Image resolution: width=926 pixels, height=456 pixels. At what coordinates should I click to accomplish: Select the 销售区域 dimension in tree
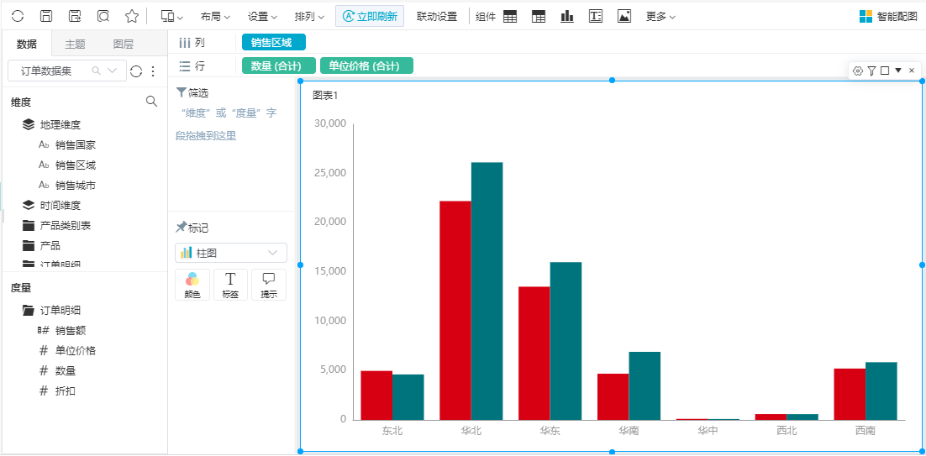point(75,165)
